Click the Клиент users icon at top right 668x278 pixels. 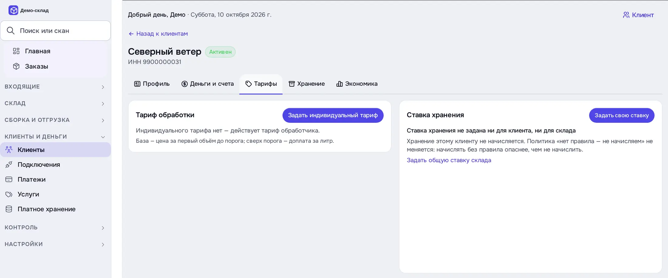(626, 15)
